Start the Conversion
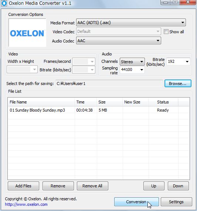Image resolution: width=197 pixels, height=211 pixels. pos(136,202)
